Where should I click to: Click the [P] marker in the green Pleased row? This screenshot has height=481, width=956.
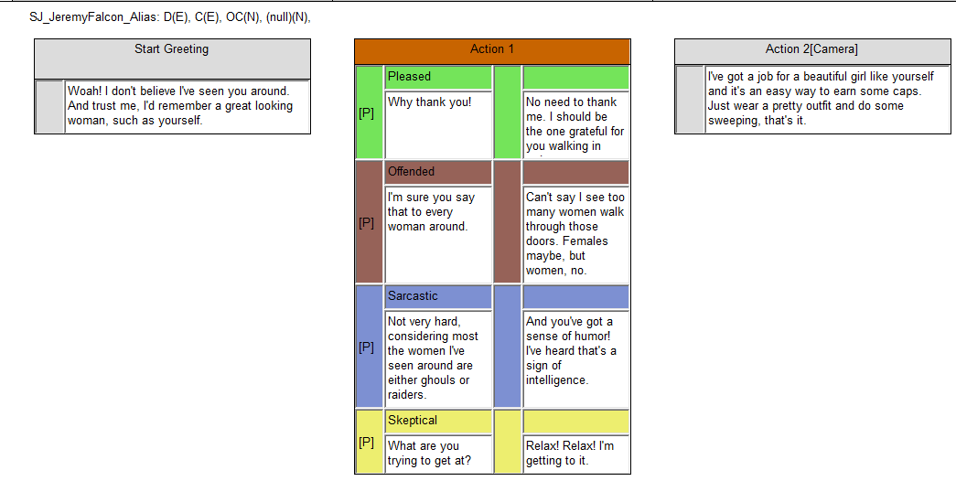click(x=367, y=113)
